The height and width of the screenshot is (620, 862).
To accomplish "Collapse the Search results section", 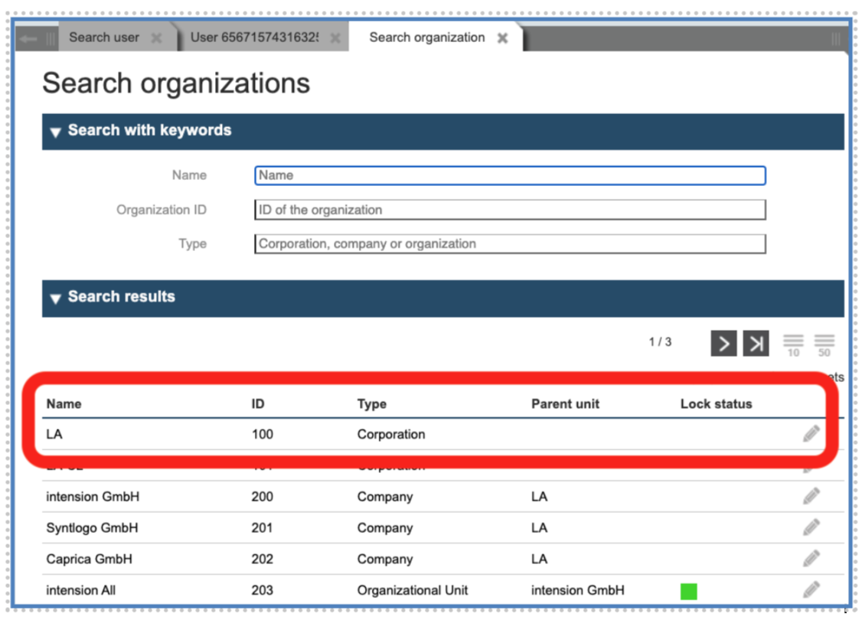I will pyautogui.click(x=55, y=298).
